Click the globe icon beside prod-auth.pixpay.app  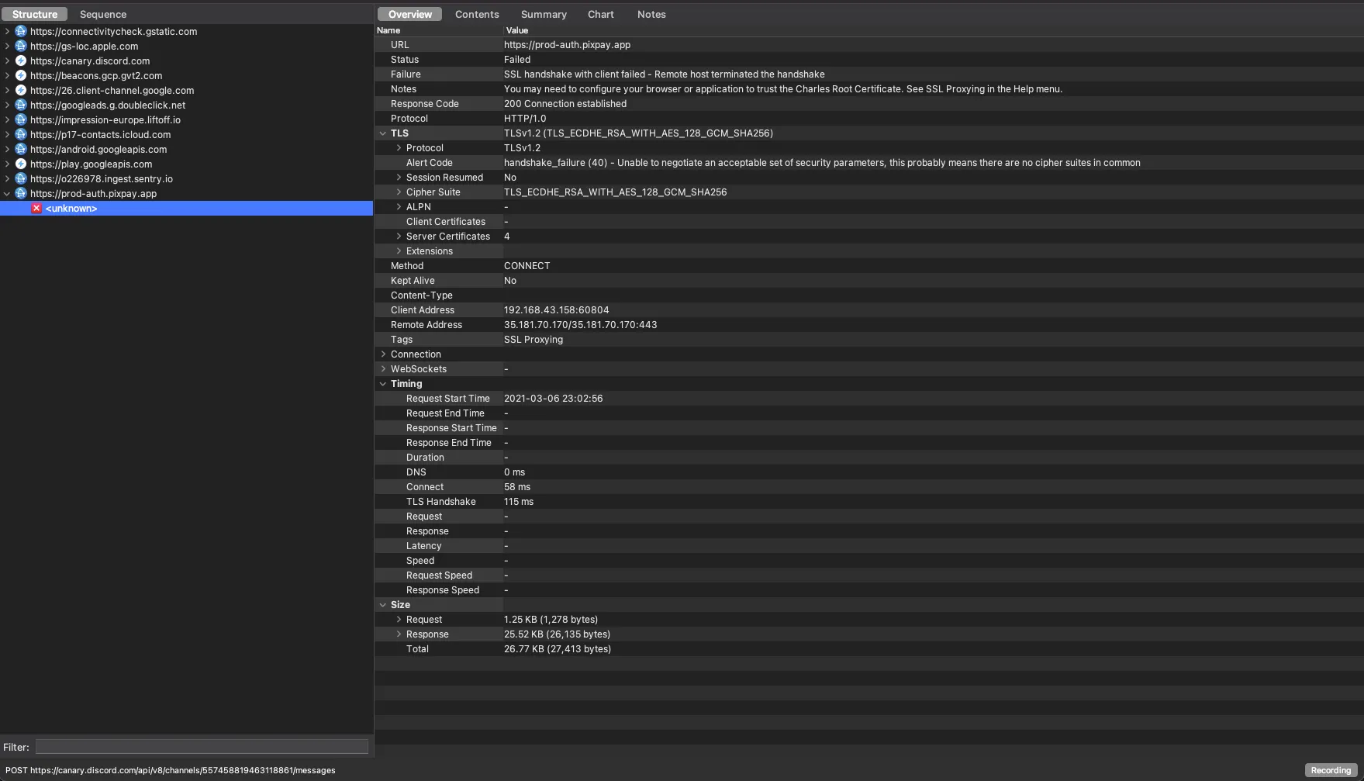click(21, 194)
